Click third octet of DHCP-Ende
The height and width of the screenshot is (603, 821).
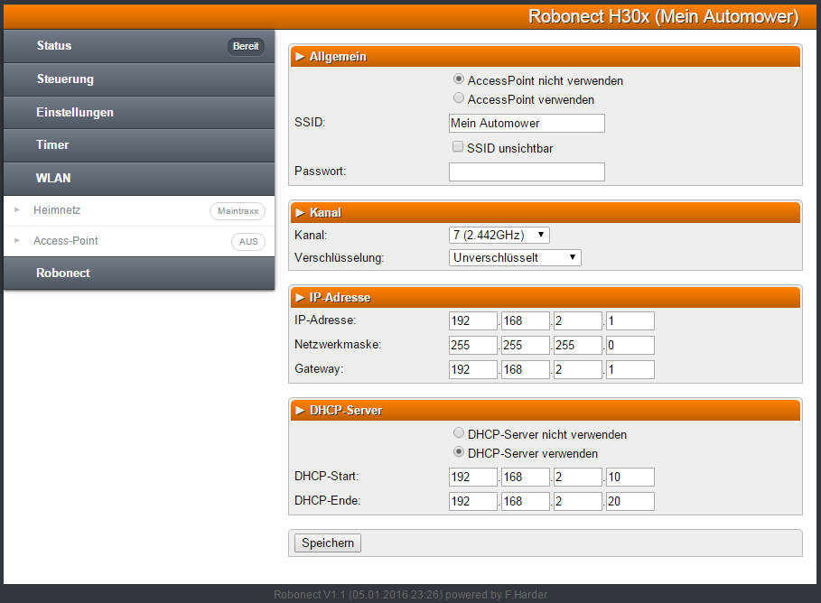577,502
